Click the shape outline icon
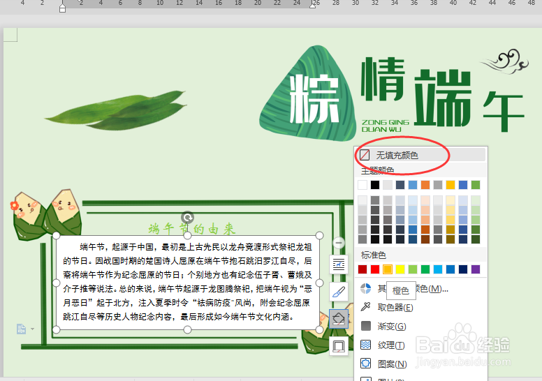This screenshot has height=381, width=542. point(339,345)
